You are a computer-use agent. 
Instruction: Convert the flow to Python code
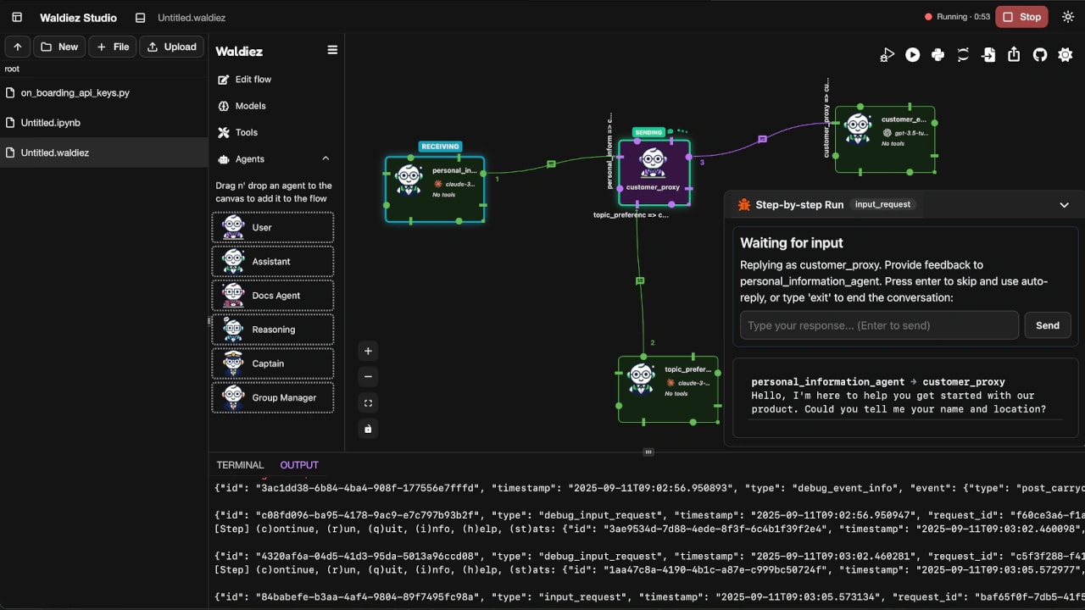click(938, 54)
